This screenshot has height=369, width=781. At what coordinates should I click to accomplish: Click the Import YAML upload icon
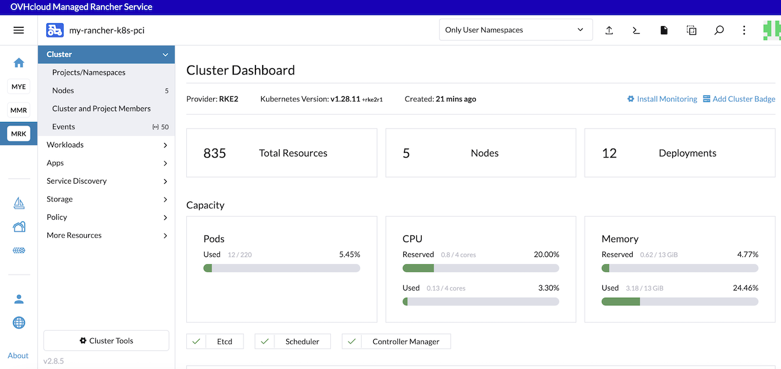(x=609, y=30)
